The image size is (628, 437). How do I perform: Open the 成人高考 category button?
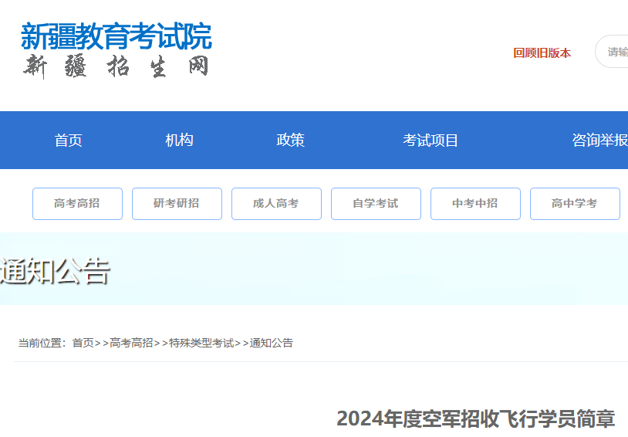(276, 204)
